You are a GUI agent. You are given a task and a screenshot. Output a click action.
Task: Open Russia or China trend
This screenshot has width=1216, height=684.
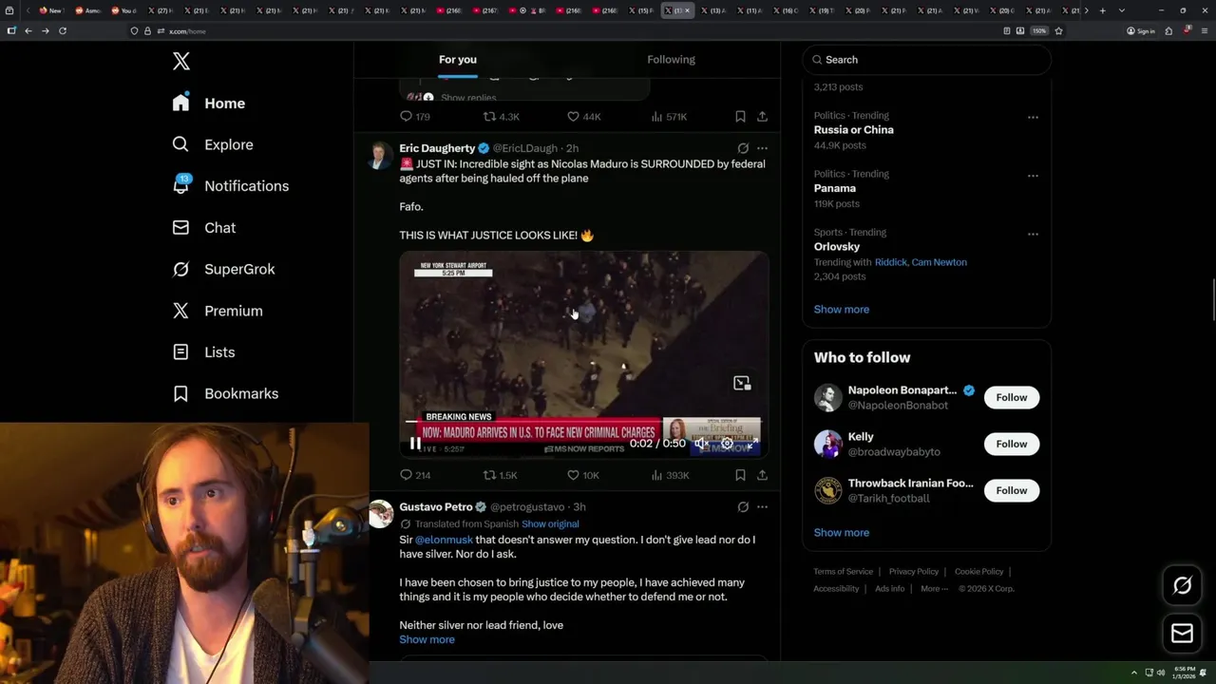pos(853,130)
